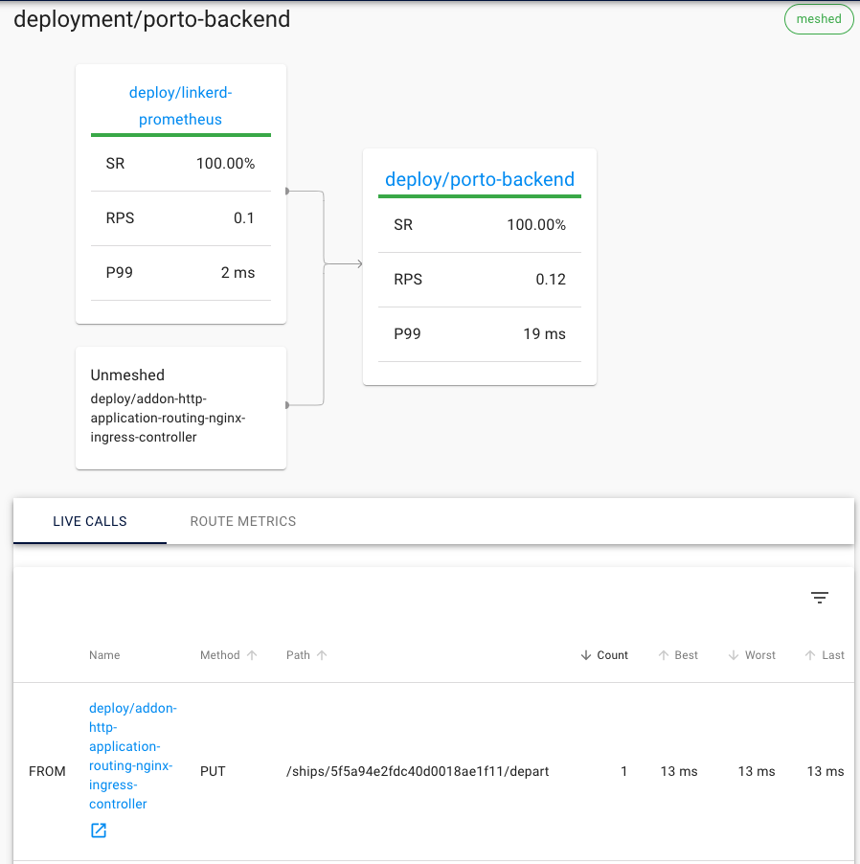This screenshot has width=860, height=864.
Task: Open the filter icon in the live calls table
Action: 819,598
